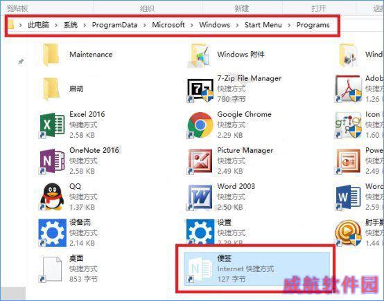
Task: Go to 系统 in the address bar
Action: click(71, 25)
